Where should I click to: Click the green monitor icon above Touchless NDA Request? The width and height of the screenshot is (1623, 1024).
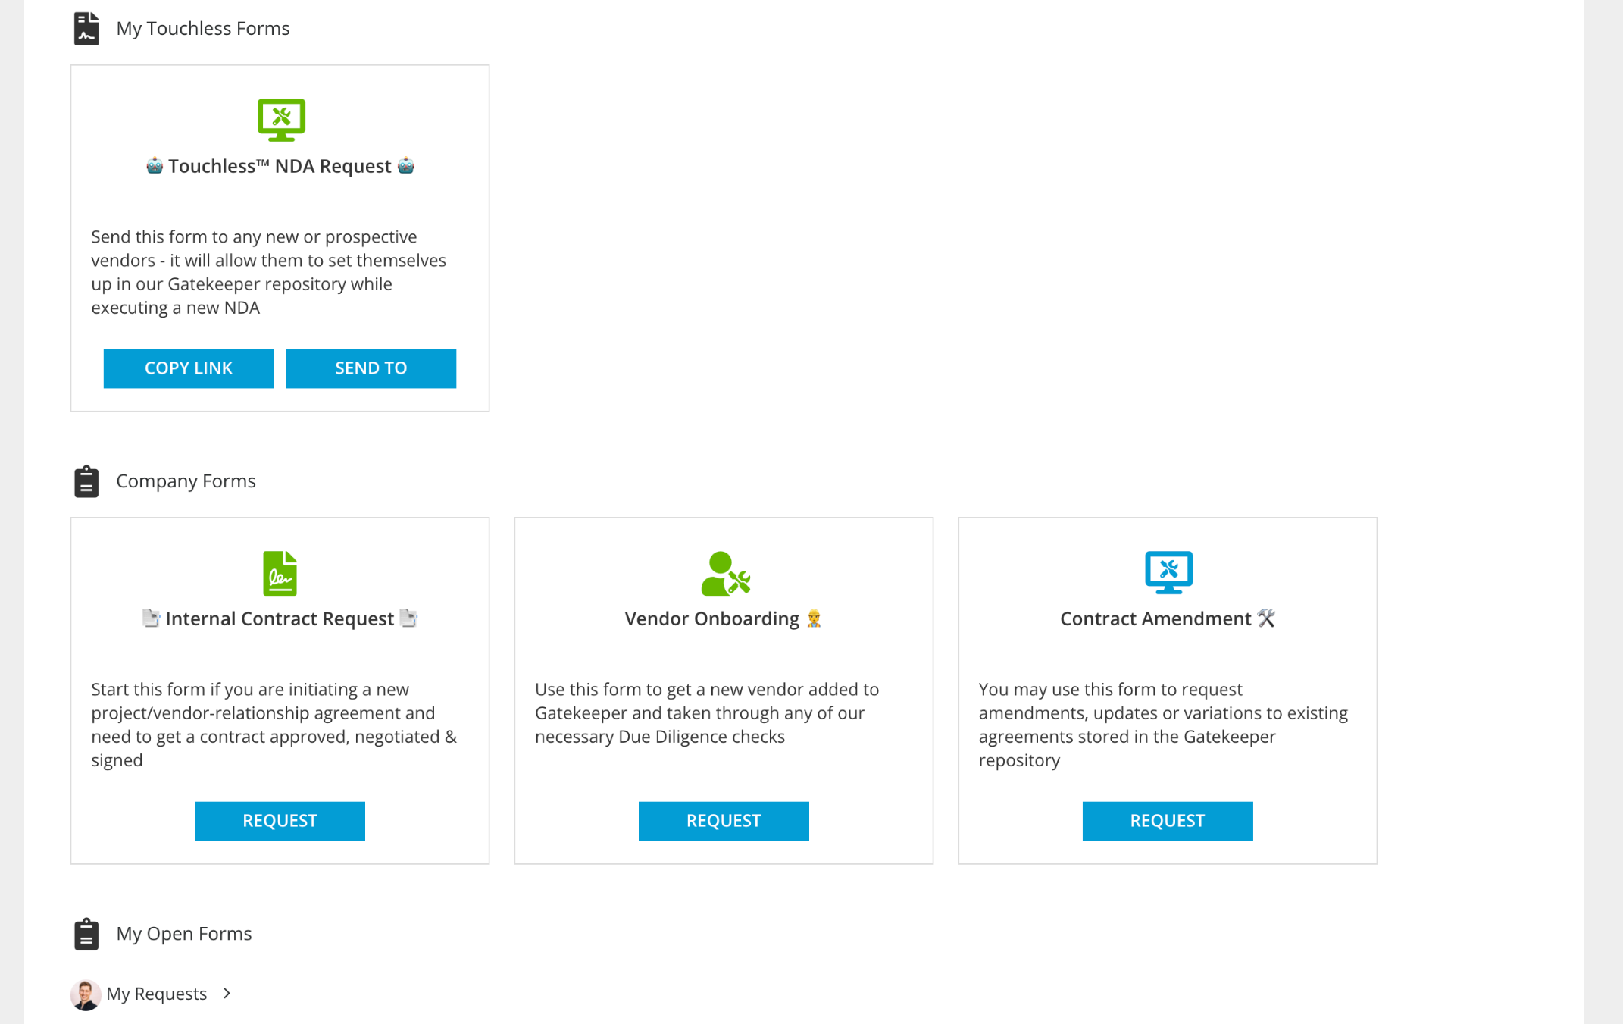[x=280, y=119]
